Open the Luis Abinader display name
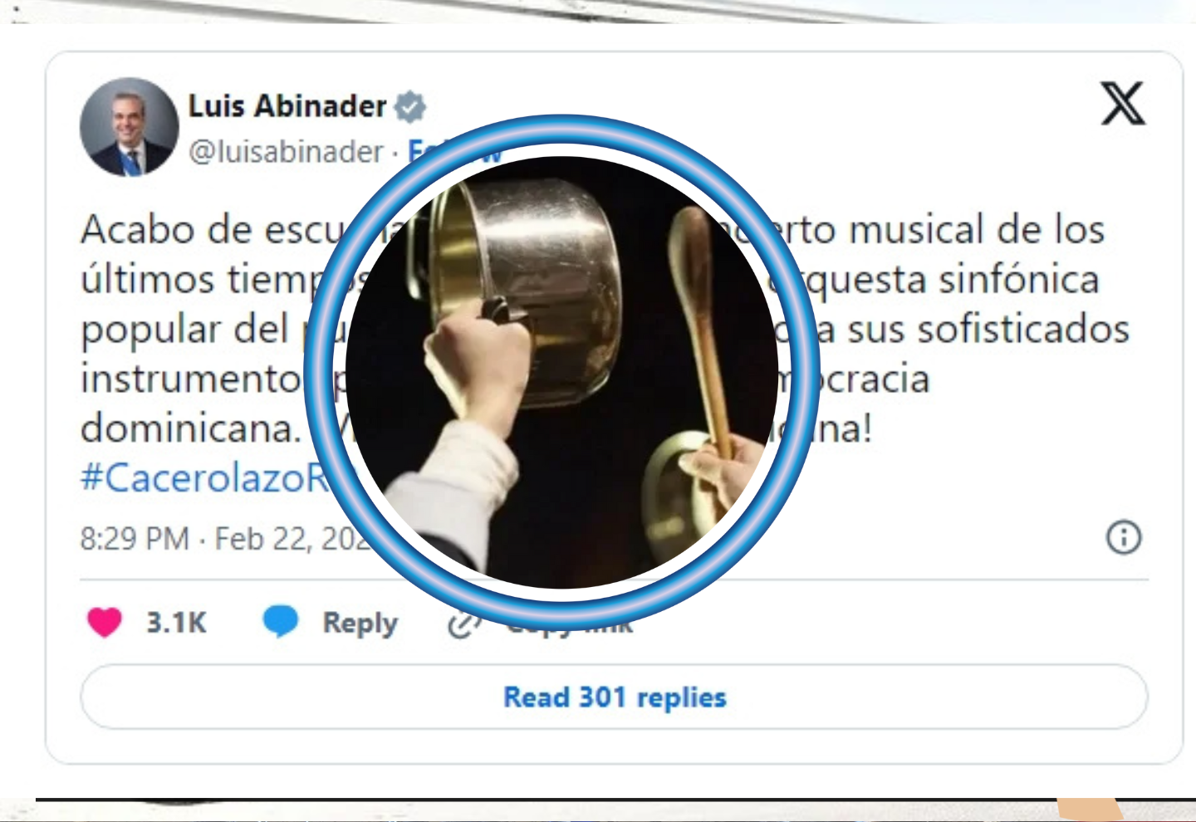This screenshot has width=1196, height=822. coord(287,106)
